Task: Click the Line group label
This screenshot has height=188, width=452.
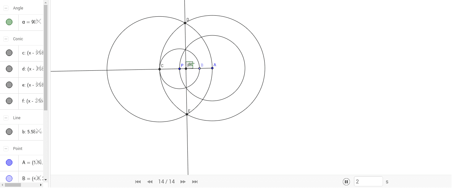Action: (x=17, y=118)
